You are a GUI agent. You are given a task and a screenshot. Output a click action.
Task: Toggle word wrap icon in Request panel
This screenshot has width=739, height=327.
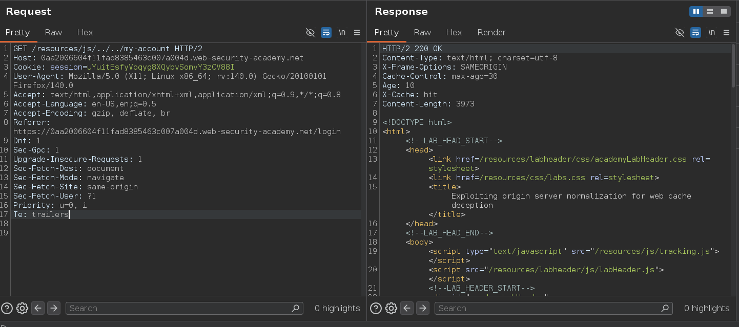click(x=326, y=32)
